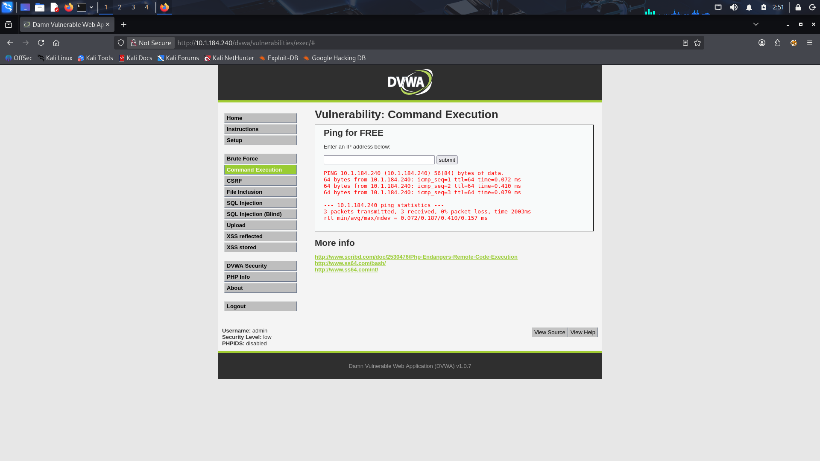820x461 pixels.
Task: Open the terminal emulator launcher
Action: tap(82, 7)
